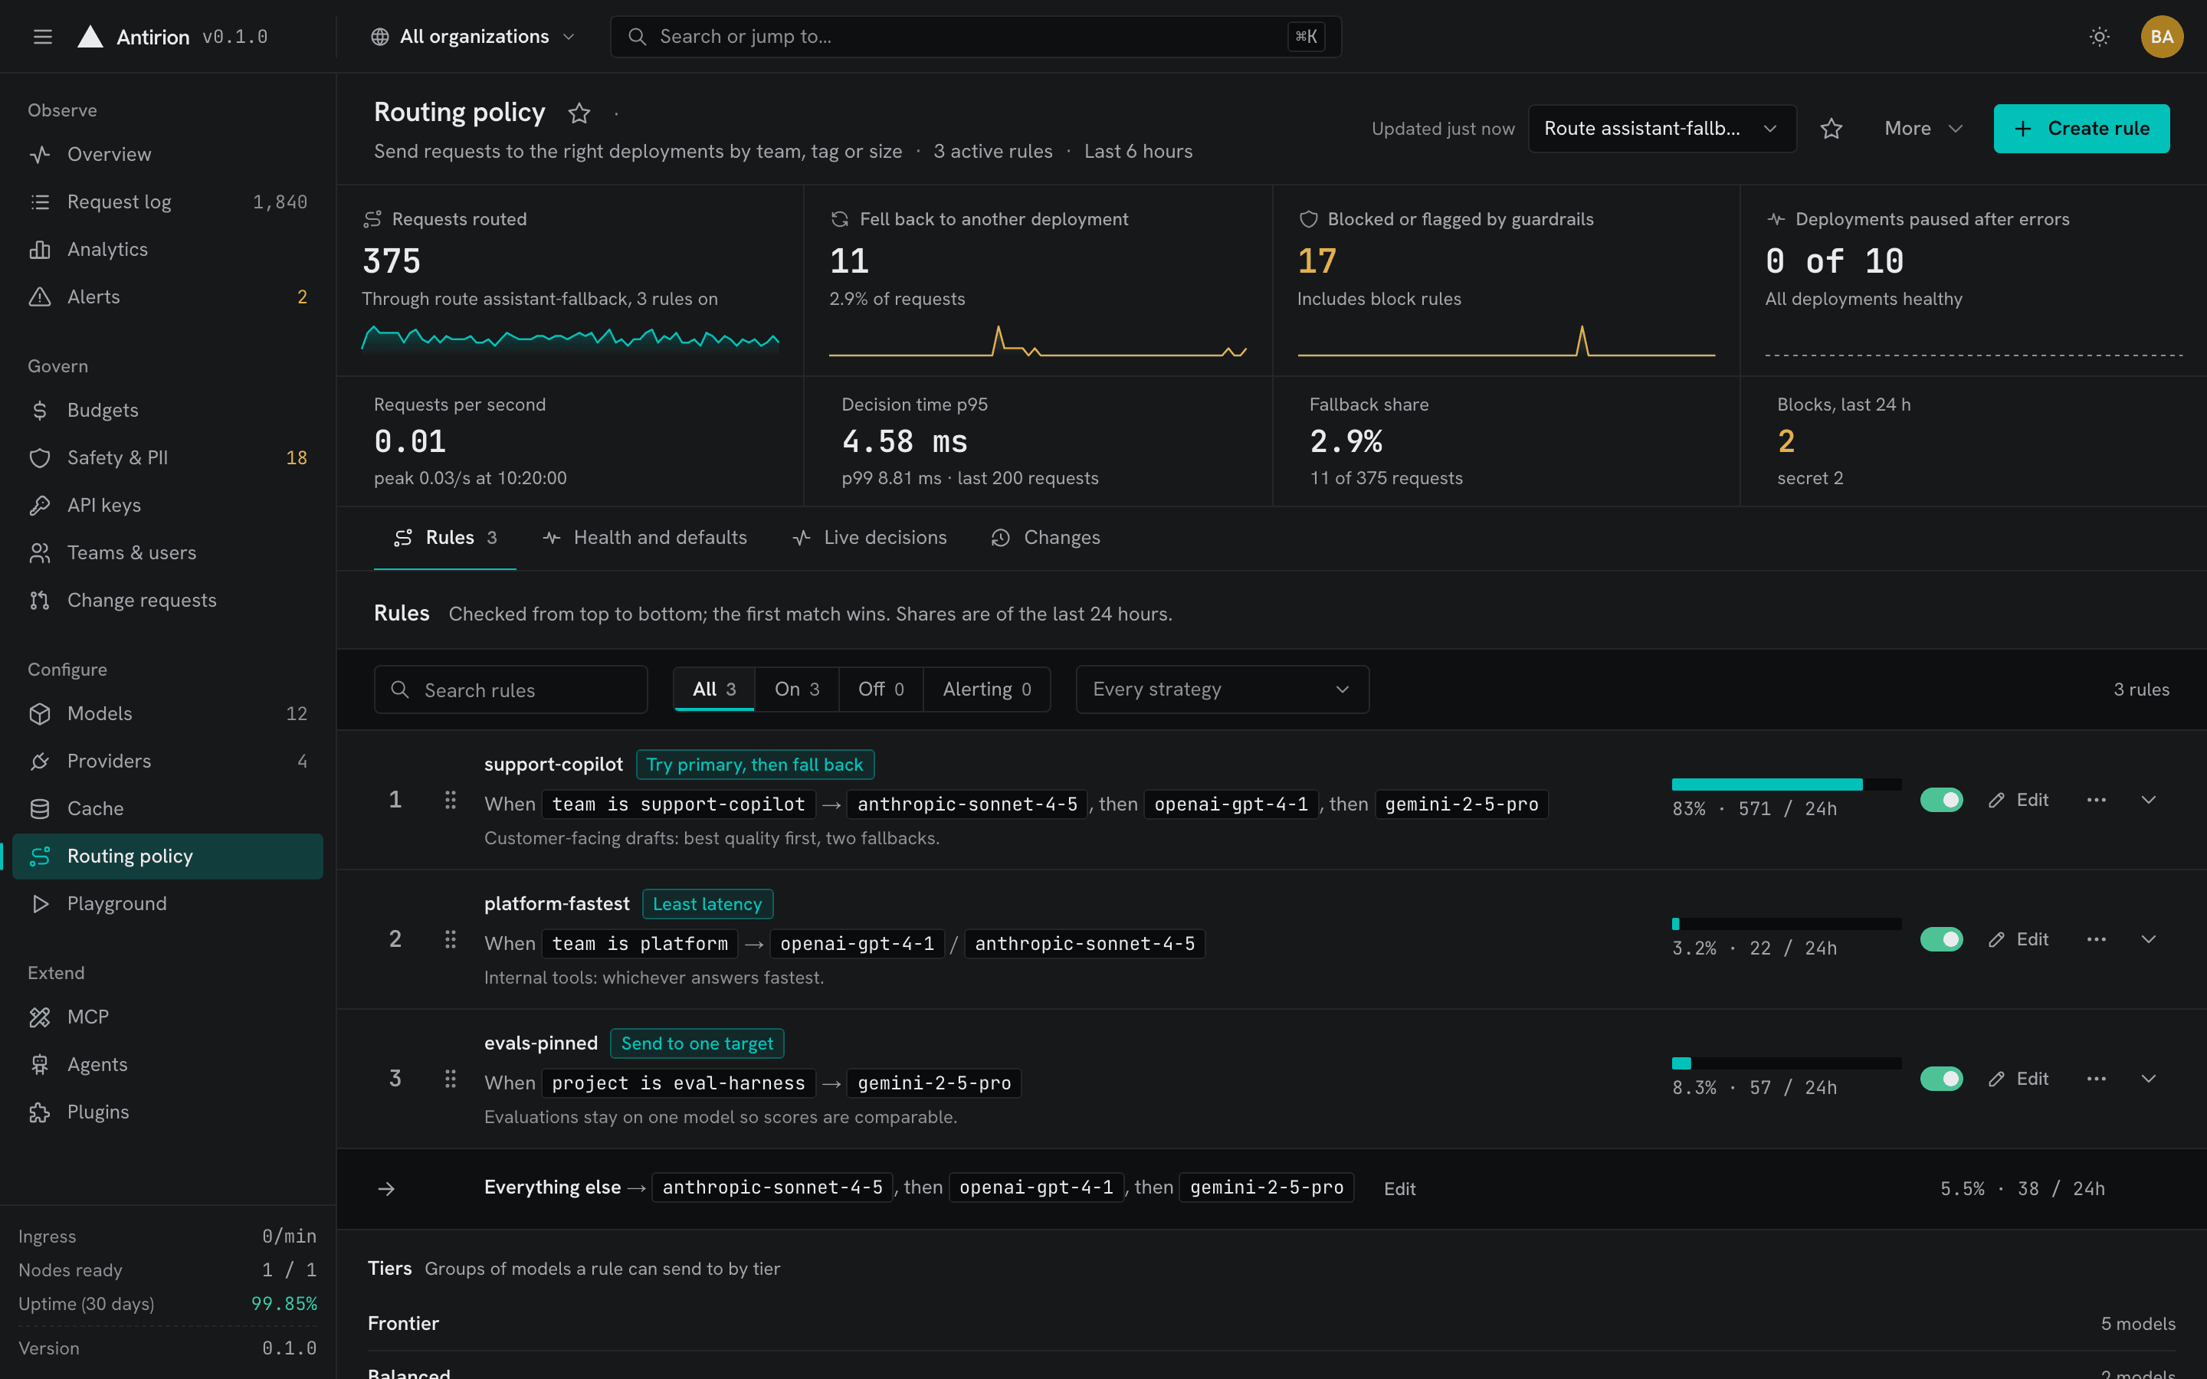Open Change requests page
This screenshot has width=2207, height=1379.
(x=168, y=600)
